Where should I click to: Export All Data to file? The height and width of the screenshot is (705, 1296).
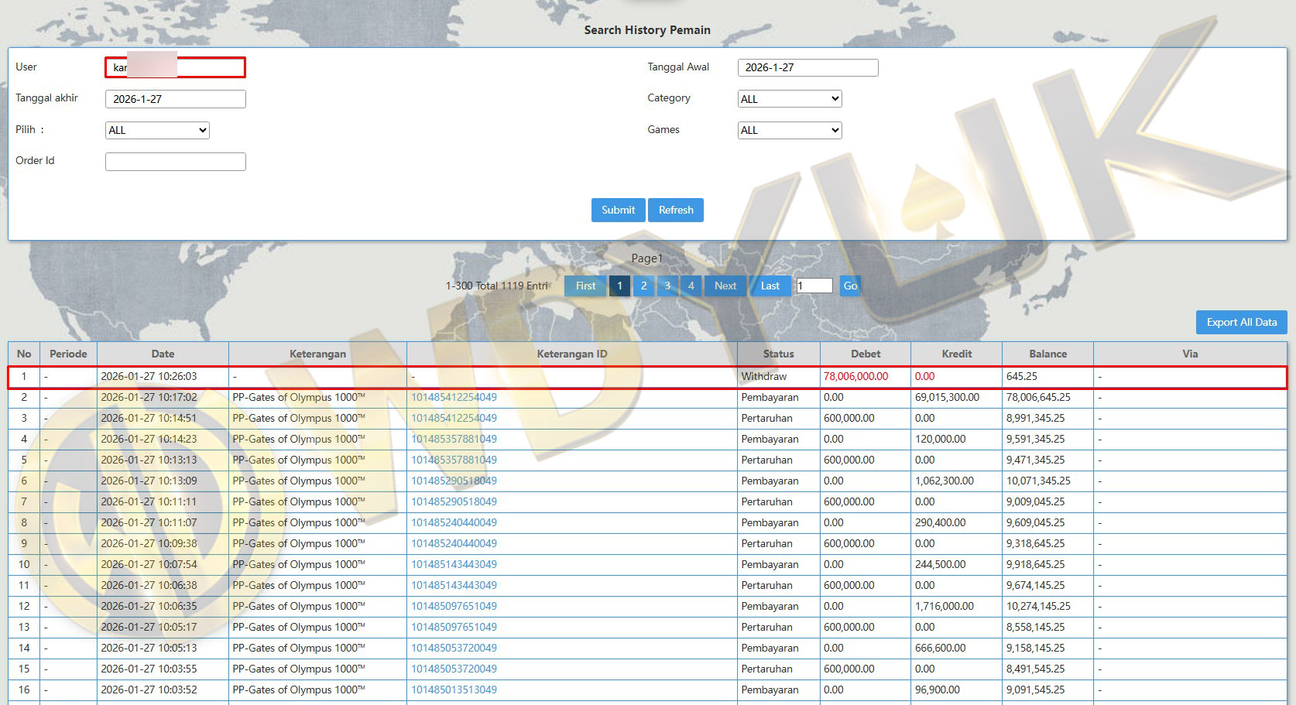(x=1241, y=322)
